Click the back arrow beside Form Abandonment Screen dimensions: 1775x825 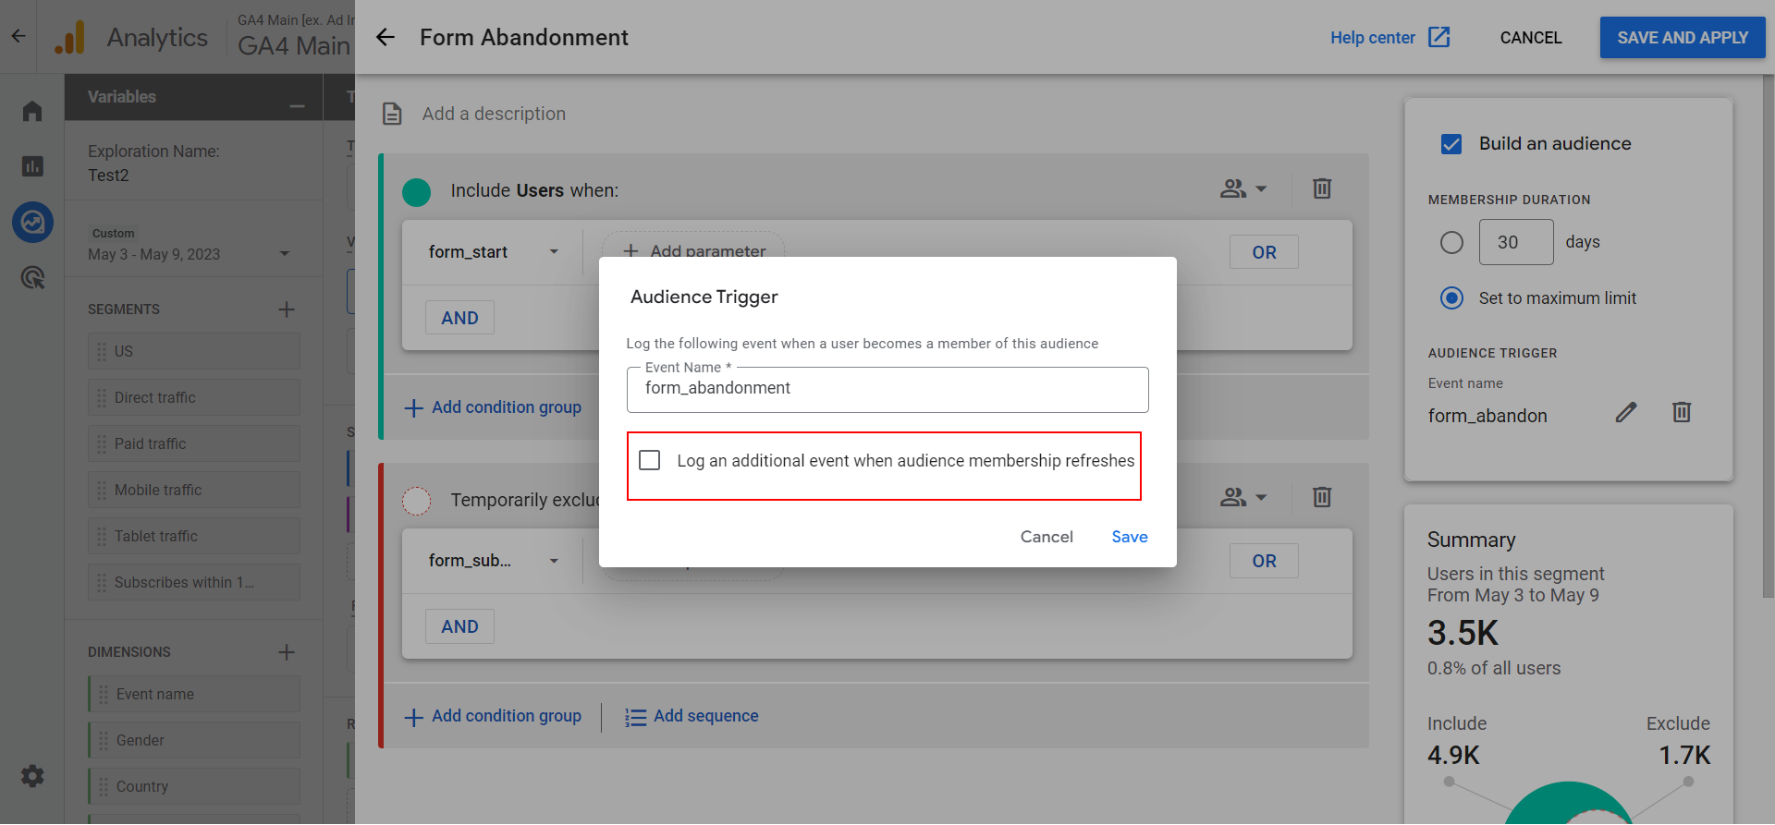click(x=386, y=37)
